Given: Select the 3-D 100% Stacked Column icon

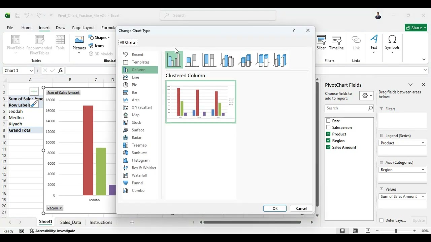Looking at the screenshot, I should 262,60.
